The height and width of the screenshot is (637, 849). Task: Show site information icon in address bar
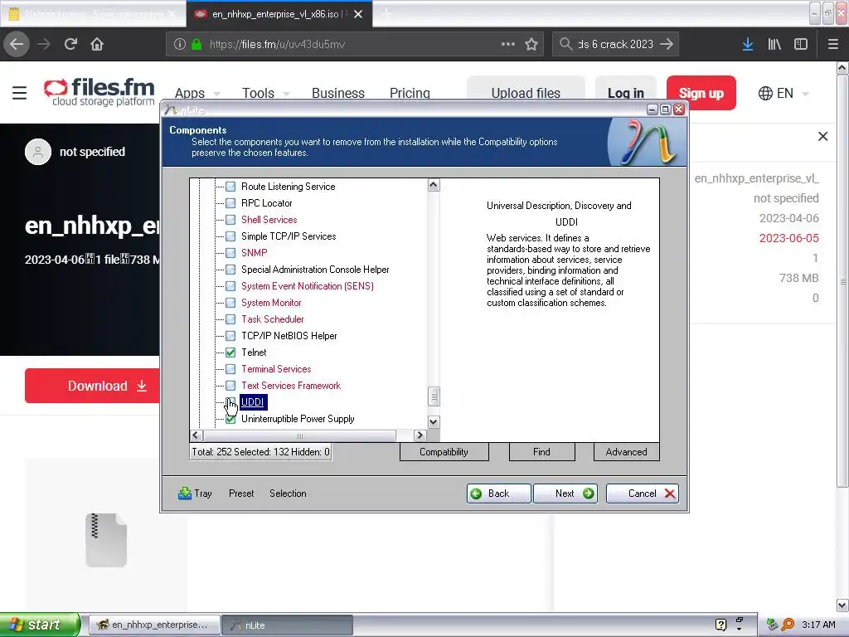pyautogui.click(x=180, y=44)
